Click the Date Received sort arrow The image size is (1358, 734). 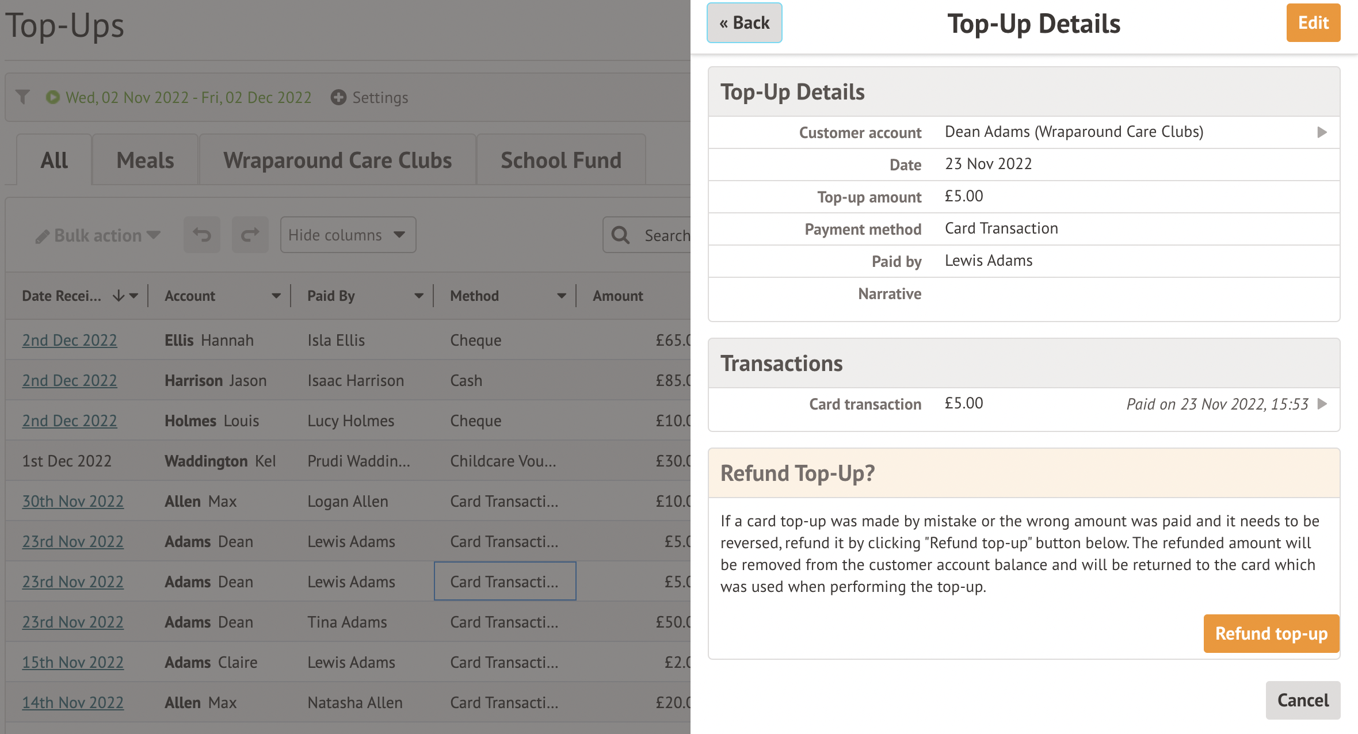point(119,296)
